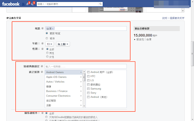Click the search magnifier button
This screenshot has width=194, height=121.
point(100,4)
